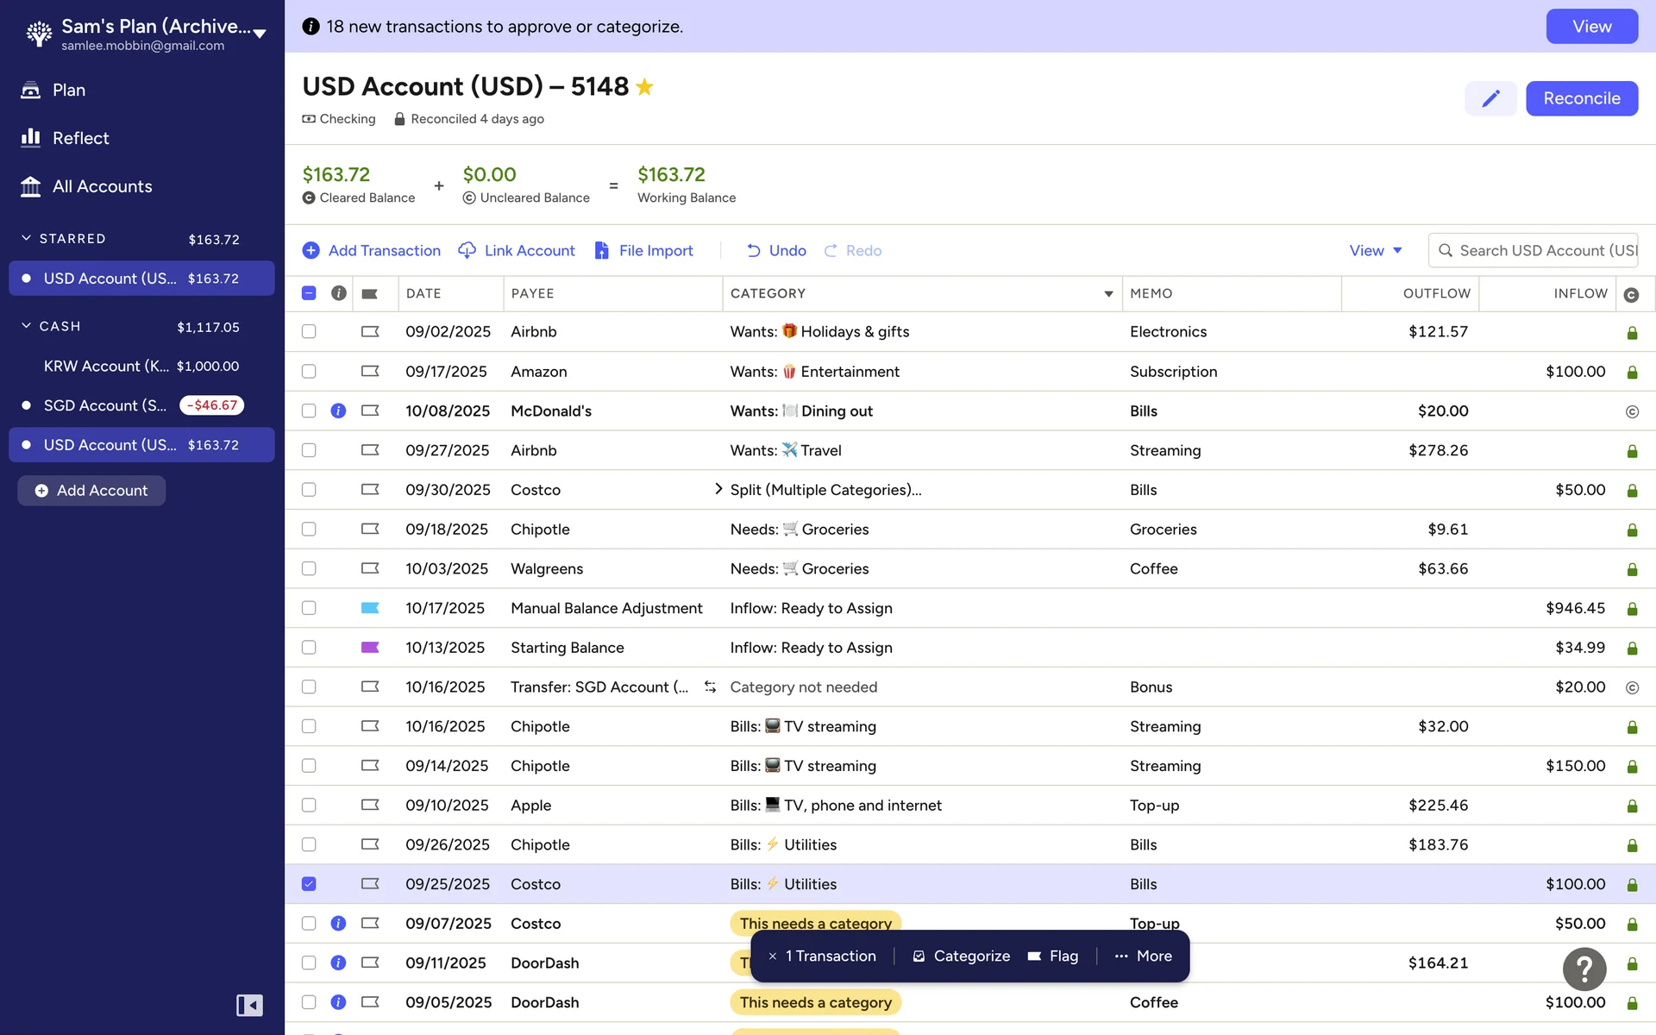The height and width of the screenshot is (1035, 1656).
Task: Open Reflect in the sidebar
Action: [x=80, y=138]
